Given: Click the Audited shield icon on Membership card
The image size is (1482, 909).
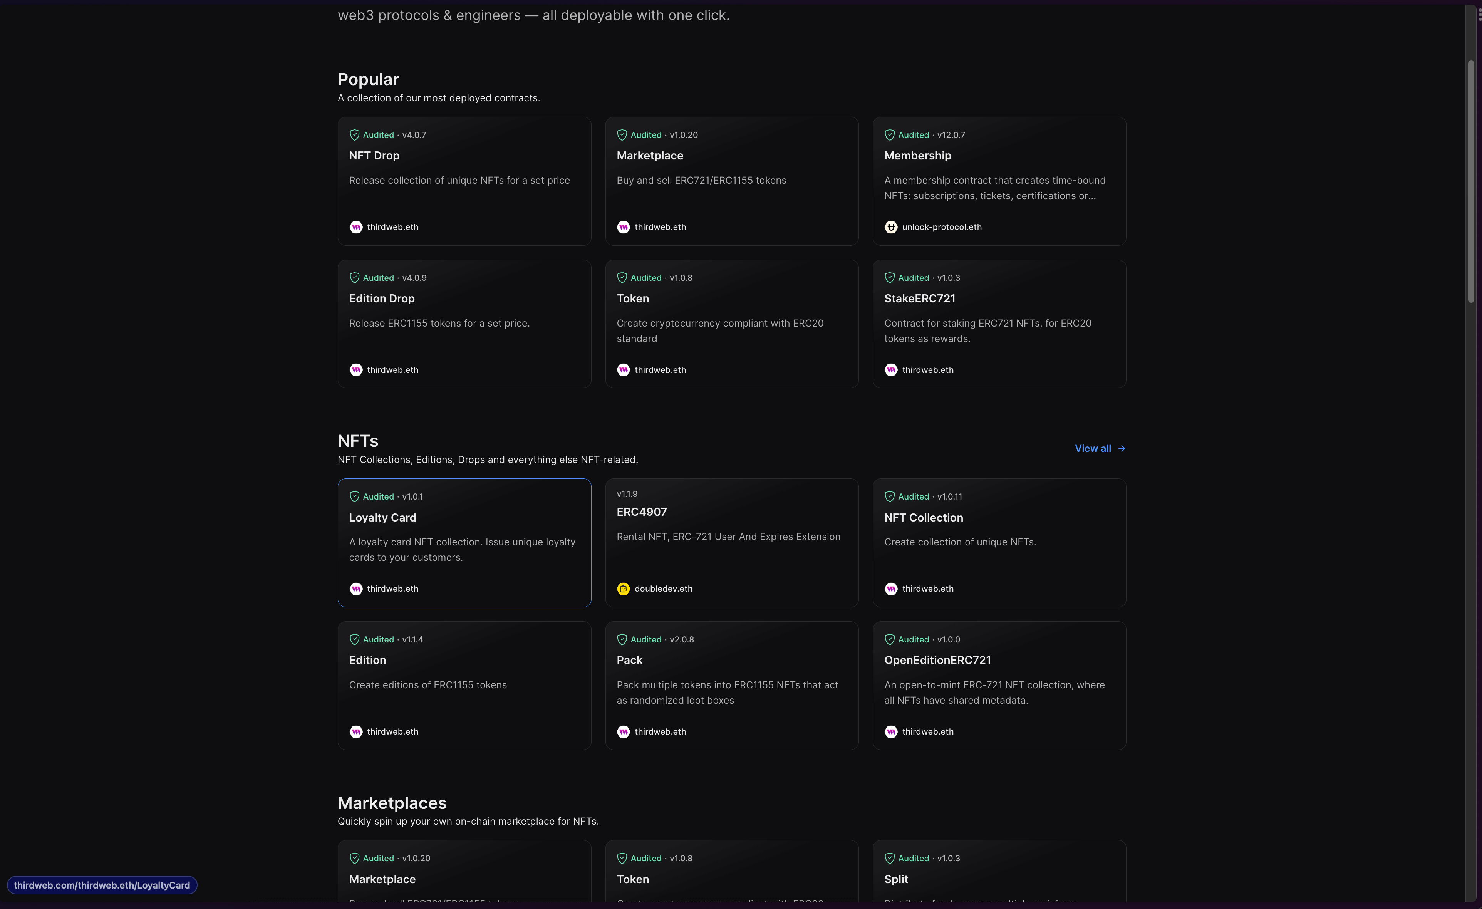Looking at the screenshot, I should point(890,135).
